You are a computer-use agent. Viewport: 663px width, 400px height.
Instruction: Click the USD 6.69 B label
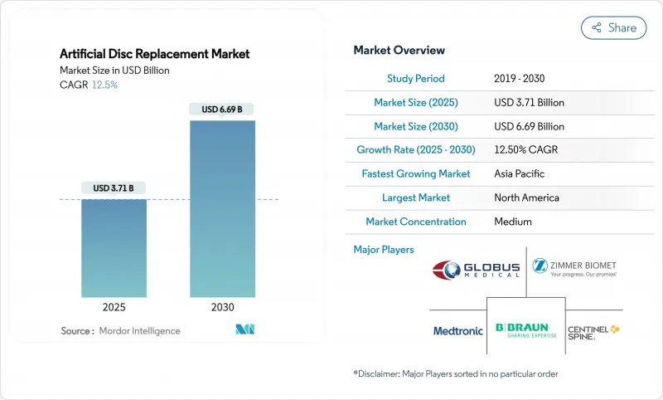(x=222, y=110)
